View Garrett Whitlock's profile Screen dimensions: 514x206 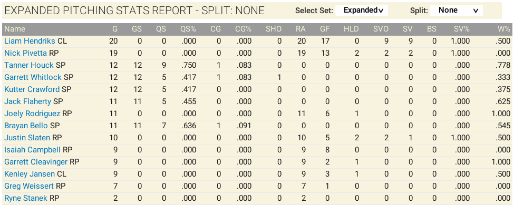pyautogui.click(x=33, y=77)
